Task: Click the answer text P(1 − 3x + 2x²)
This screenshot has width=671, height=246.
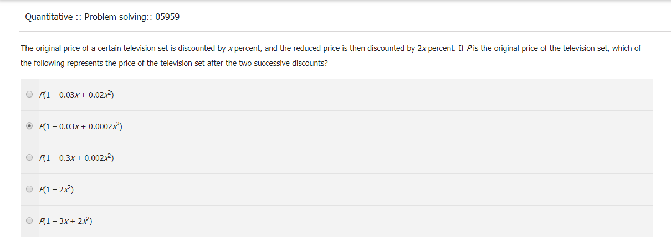Action: coord(65,221)
